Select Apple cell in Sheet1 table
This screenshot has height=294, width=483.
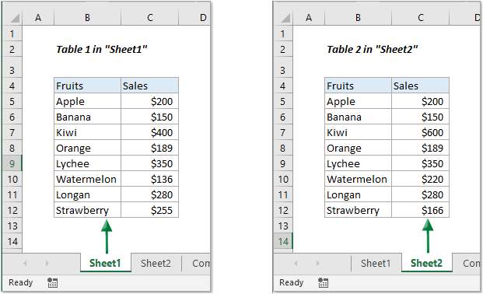coord(87,101)
